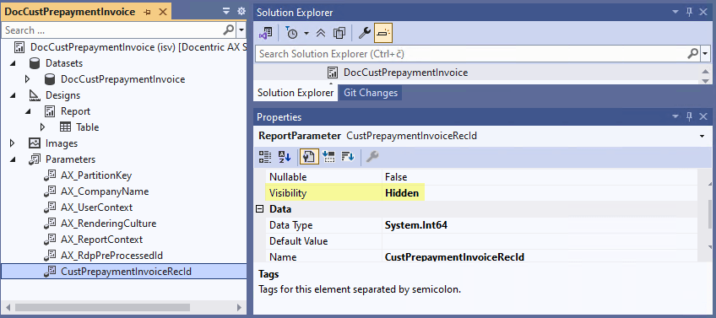The width and height of the screenshot is (716, 318).
Task: Close the DocCustPrepaymentInvoice document tab
Action: click(163, 13)
